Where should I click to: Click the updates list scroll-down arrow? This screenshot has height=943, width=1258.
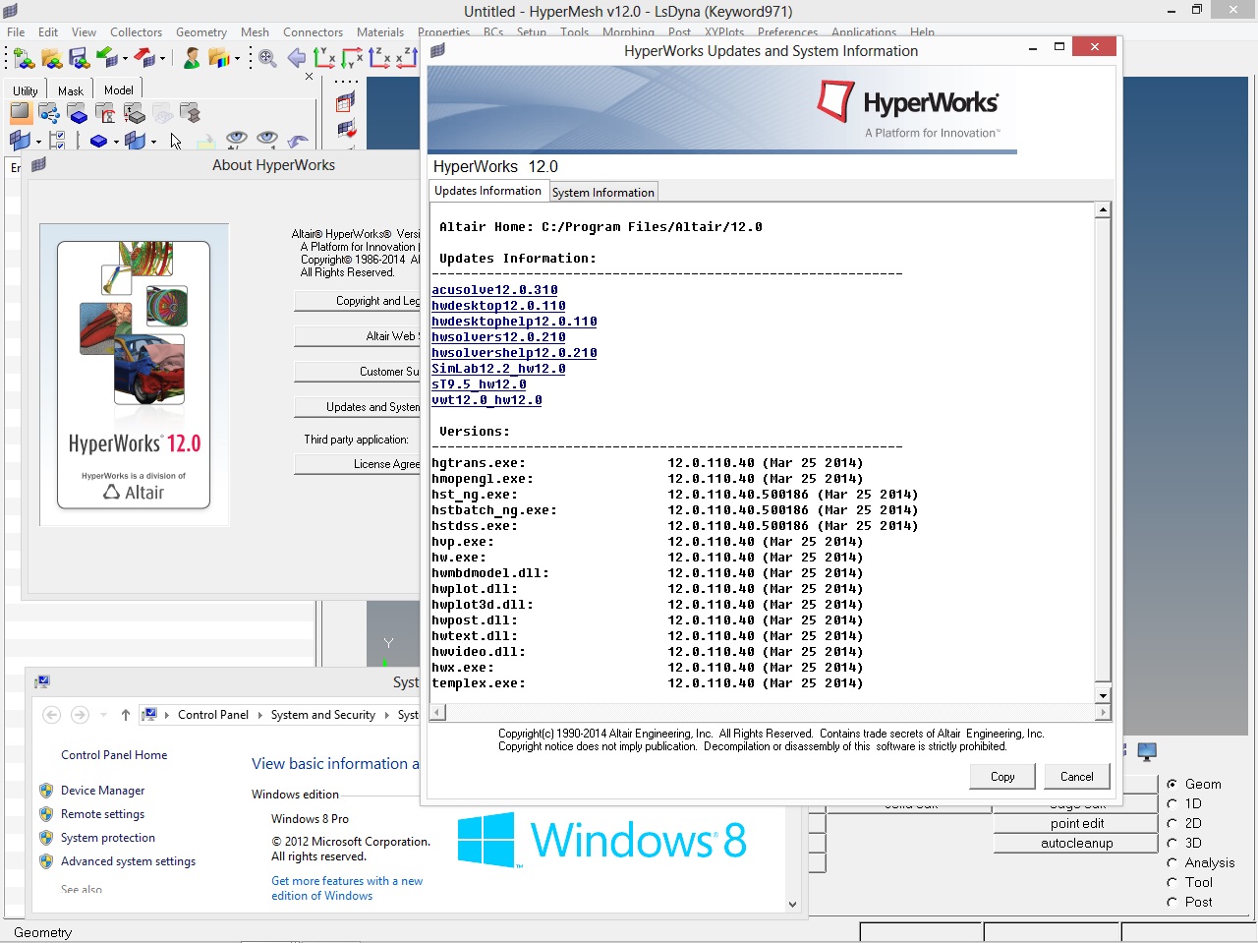(x=1103, y=695)
